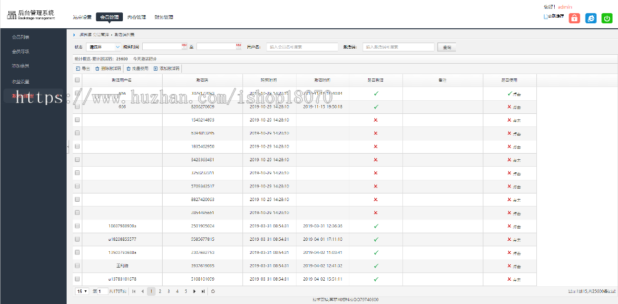618x304 pixels.
Task: Click the backstage management system logo
Action: [x=31, y=16]
